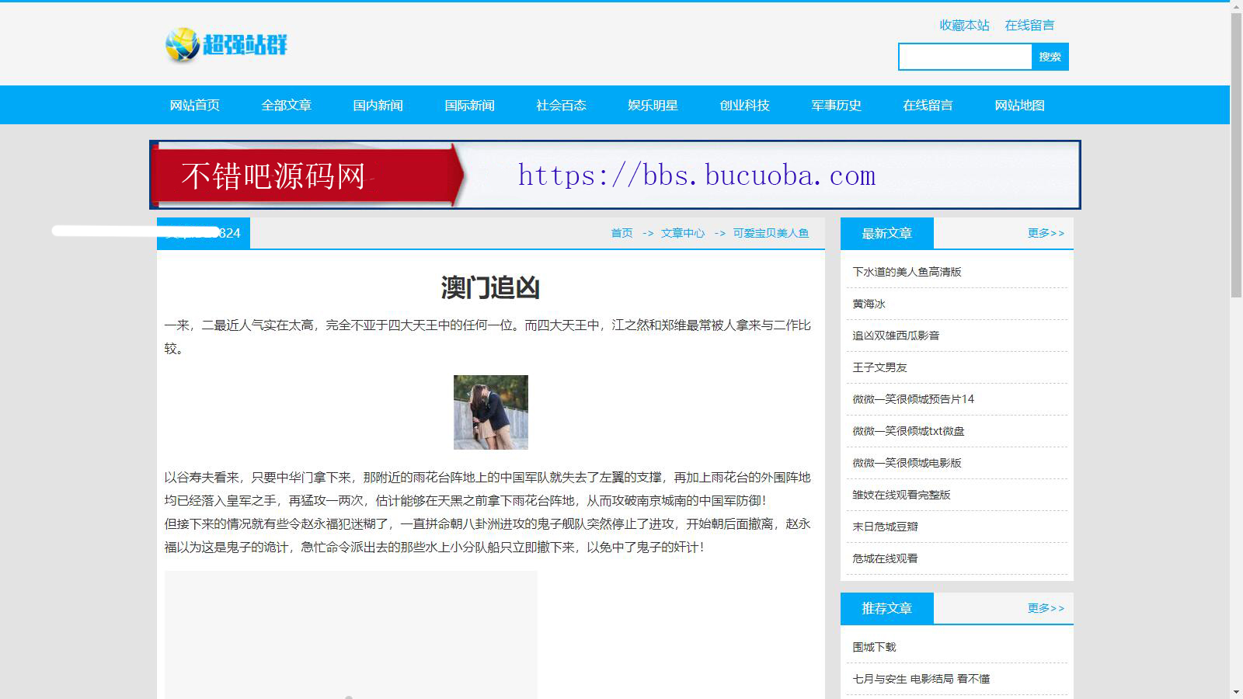
Task: Open article 下水道的美人鱼高清版
Action: tap(907, 272)
